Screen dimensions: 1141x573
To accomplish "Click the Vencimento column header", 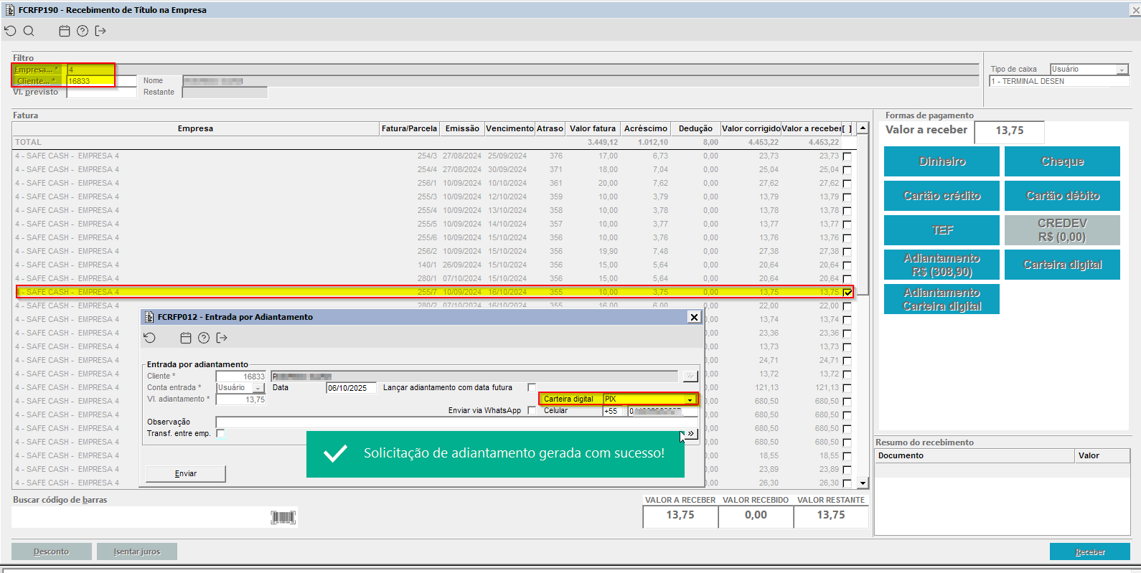I will coord(510,129).
